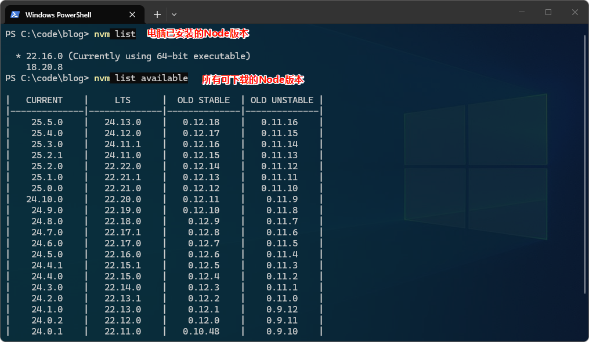The width and height of the screenshot is (589, 342).
Task: Click version 25.5.0 in CURRENT column
Action: 47,122
